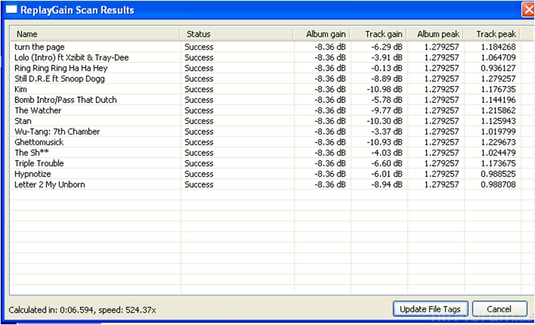This screenshot has height=325, width=535.
Task: Highlight the track named Kim
Action: tap(21, 89)
